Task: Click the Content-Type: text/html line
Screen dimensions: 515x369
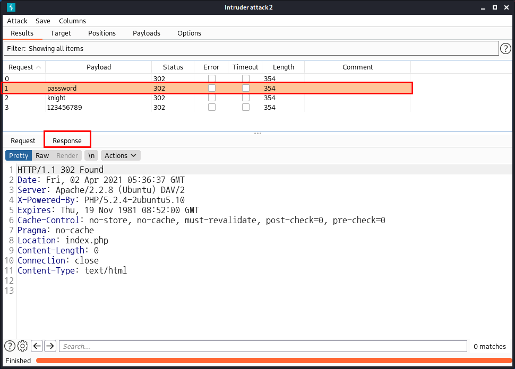Action: click(x=72, y=270)
